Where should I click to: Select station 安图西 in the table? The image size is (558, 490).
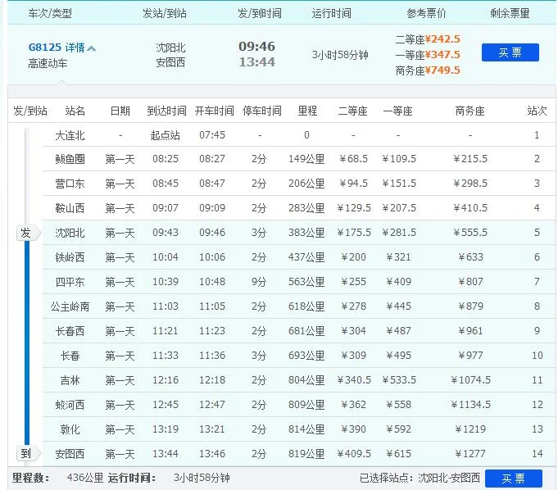[70, 454]
